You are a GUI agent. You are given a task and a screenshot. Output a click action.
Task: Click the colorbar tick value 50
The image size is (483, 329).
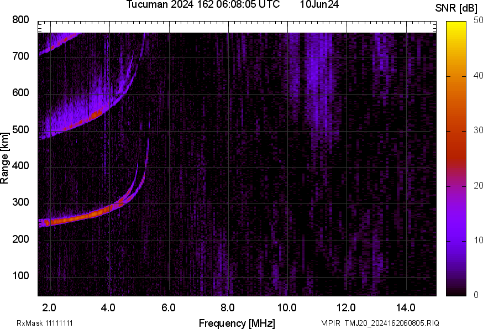click(478, 20)
